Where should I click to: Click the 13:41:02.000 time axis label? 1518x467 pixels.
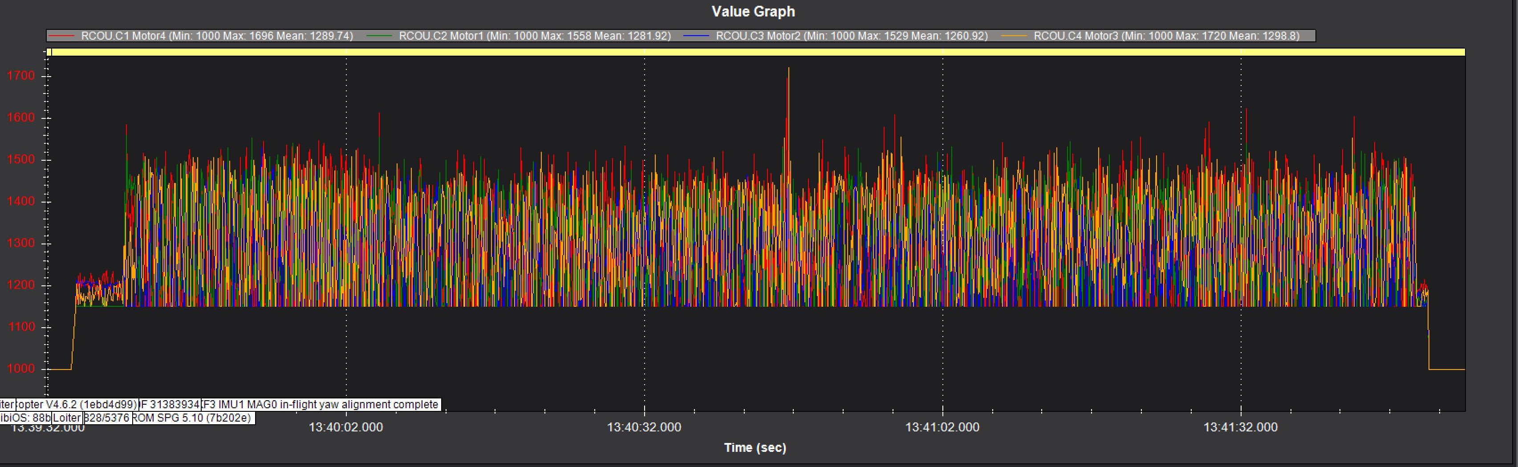pyautogui.click(x=942, y=427)
